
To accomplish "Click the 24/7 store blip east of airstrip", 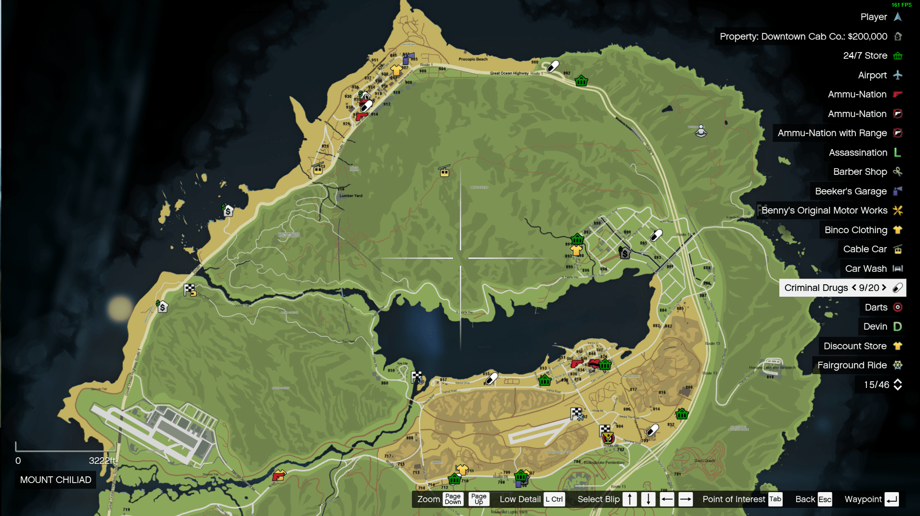I will 682,414.
